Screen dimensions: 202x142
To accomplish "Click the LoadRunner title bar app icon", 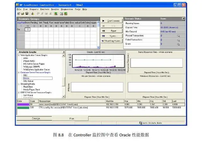I will 17,5.
